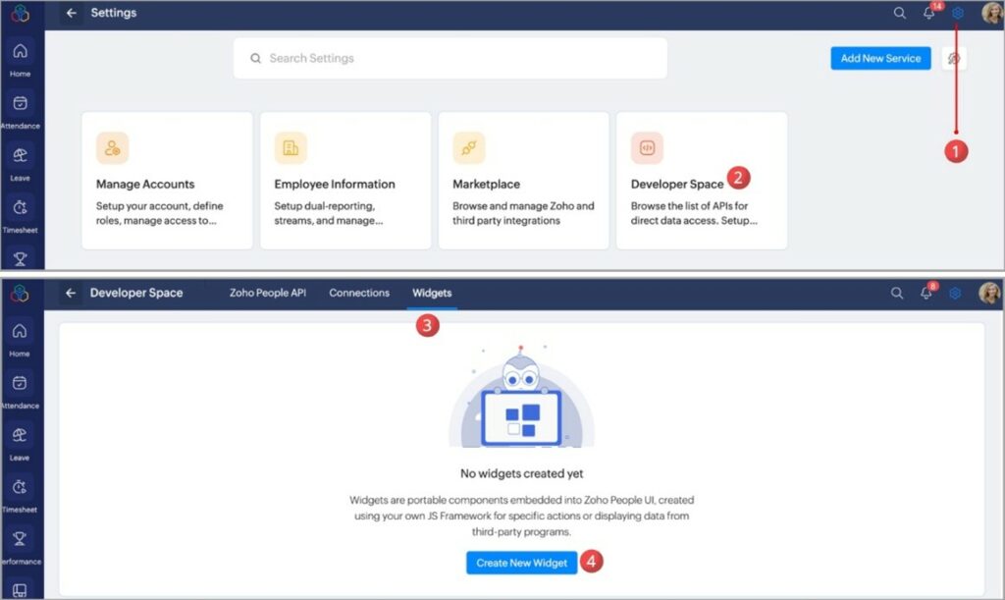Open the Developer Space card

coord(701,181)
